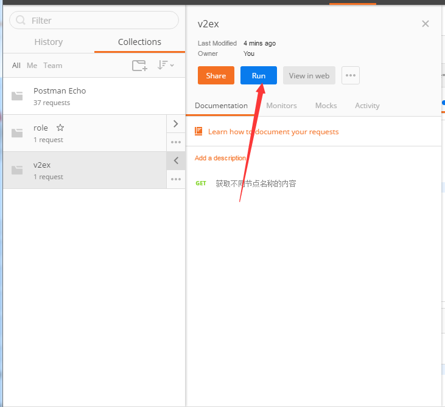Filter collections by Team
The image size is (445, 407).
(x=53, y=66)
